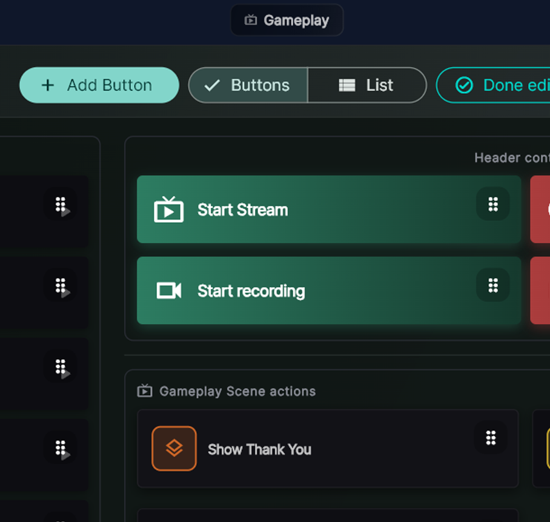This screenshot has height=522, width=550.
Task: Click the grid icon in the List view option
Action: (346, 85)
